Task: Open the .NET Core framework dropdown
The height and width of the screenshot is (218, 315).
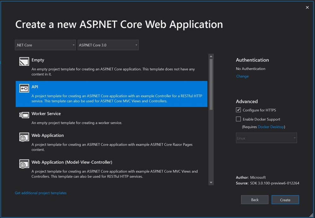Action: tap(45, 45)
